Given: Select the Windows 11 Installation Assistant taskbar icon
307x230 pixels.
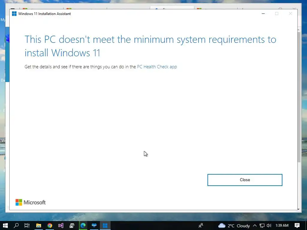Looking at the screenshot, I should pyautogui.click(x=105, y=226).
